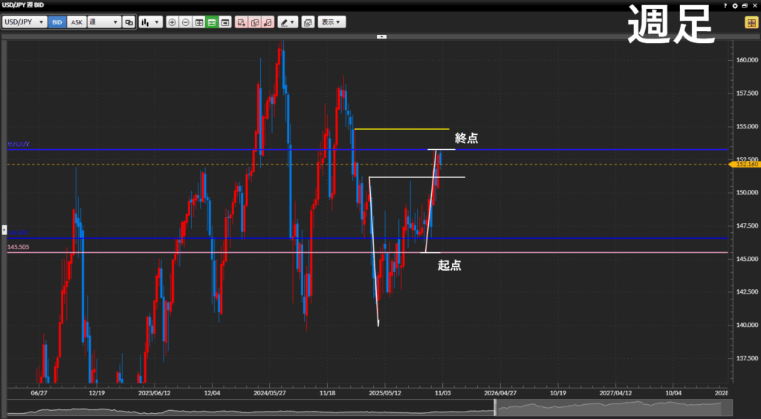Switch price display to BID
Screen dimensions: 761x419
pyautogui.click(x=57, y=22)
